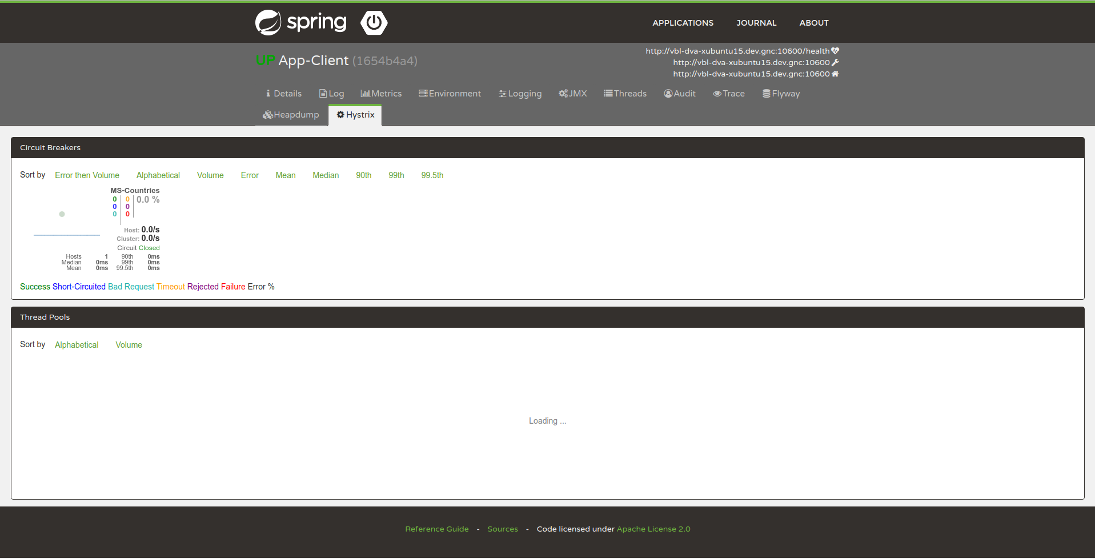Click the 0.0 % error percentage
Screen dimensions: 1095x559
148,200
